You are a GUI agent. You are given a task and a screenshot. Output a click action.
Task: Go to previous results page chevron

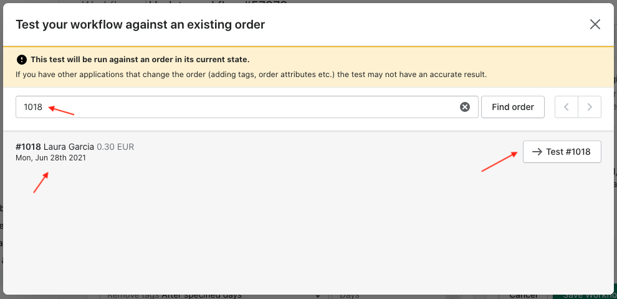pos(567,107)
